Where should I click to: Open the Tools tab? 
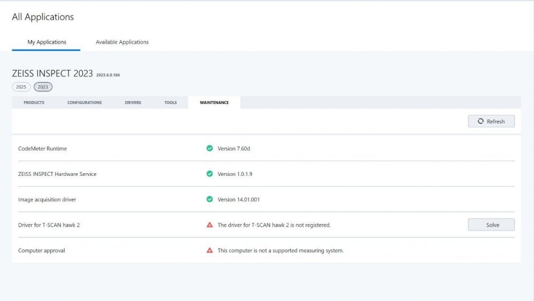171,103
